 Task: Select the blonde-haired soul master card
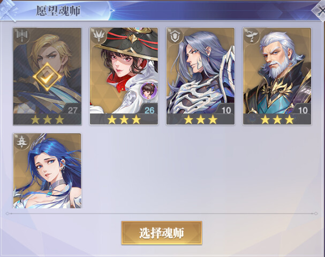47,77
